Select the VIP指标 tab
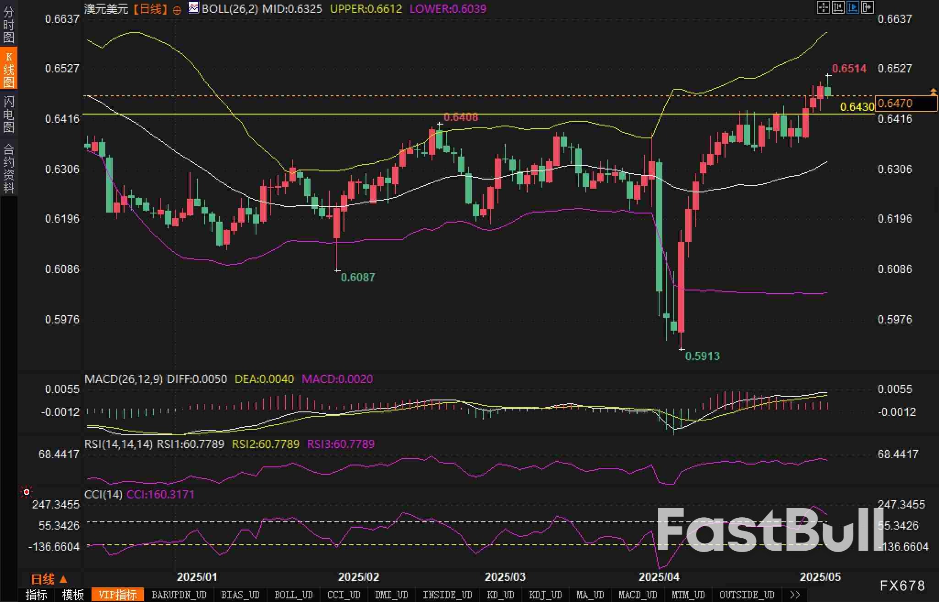The width and height of the screenshot is (939, 602). [118, 595]
